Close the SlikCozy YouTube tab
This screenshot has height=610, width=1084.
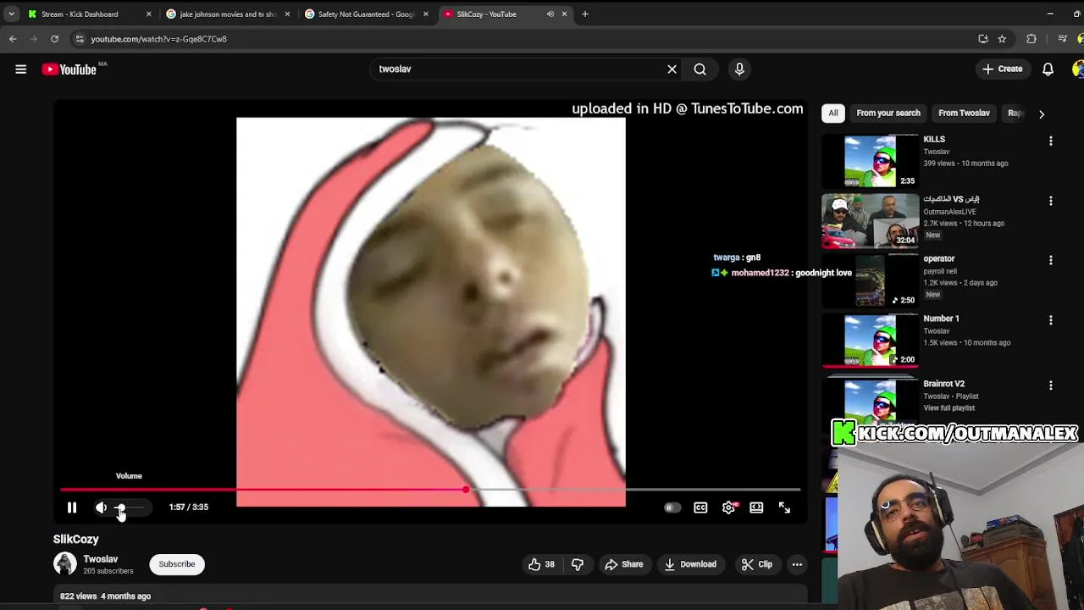pos(564,14)
